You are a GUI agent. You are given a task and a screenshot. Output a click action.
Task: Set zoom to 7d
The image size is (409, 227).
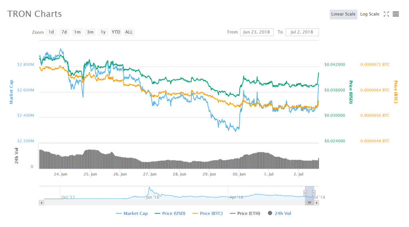(x=64, y=32)
